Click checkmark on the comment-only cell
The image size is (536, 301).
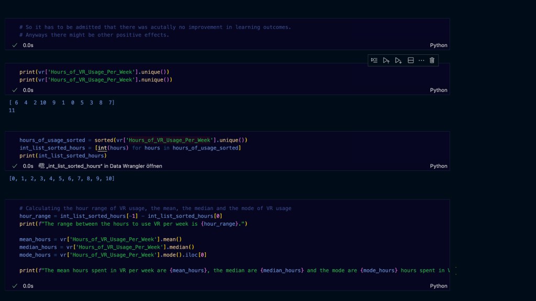tap(15, 45)
